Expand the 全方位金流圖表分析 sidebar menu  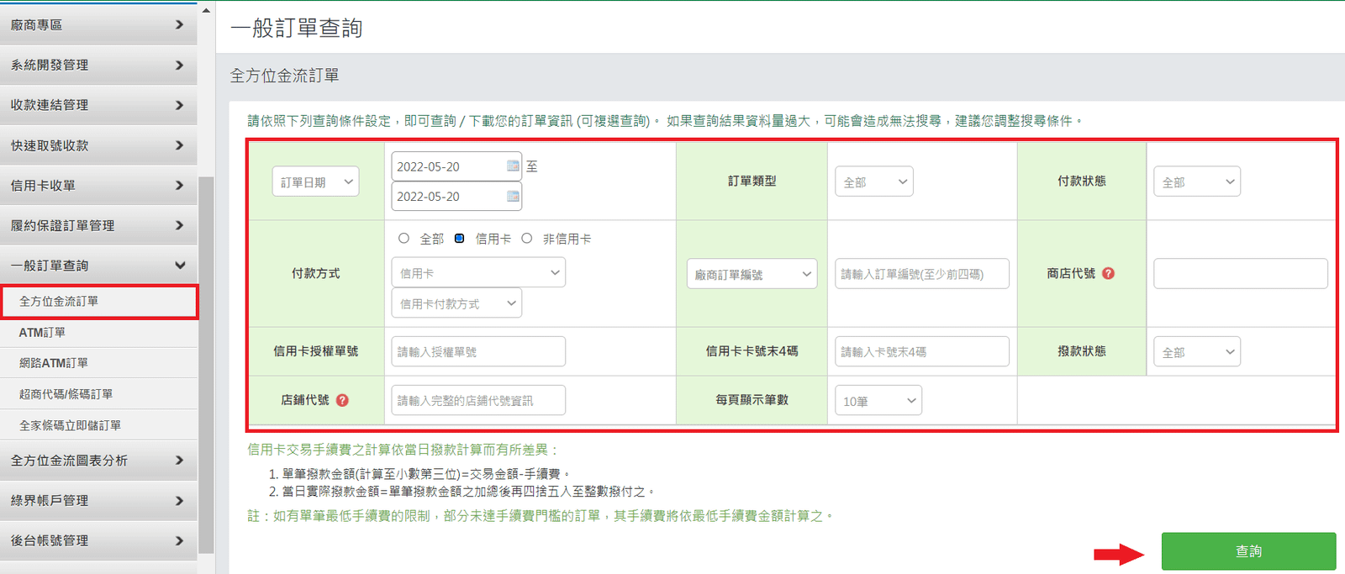(98, 461)
